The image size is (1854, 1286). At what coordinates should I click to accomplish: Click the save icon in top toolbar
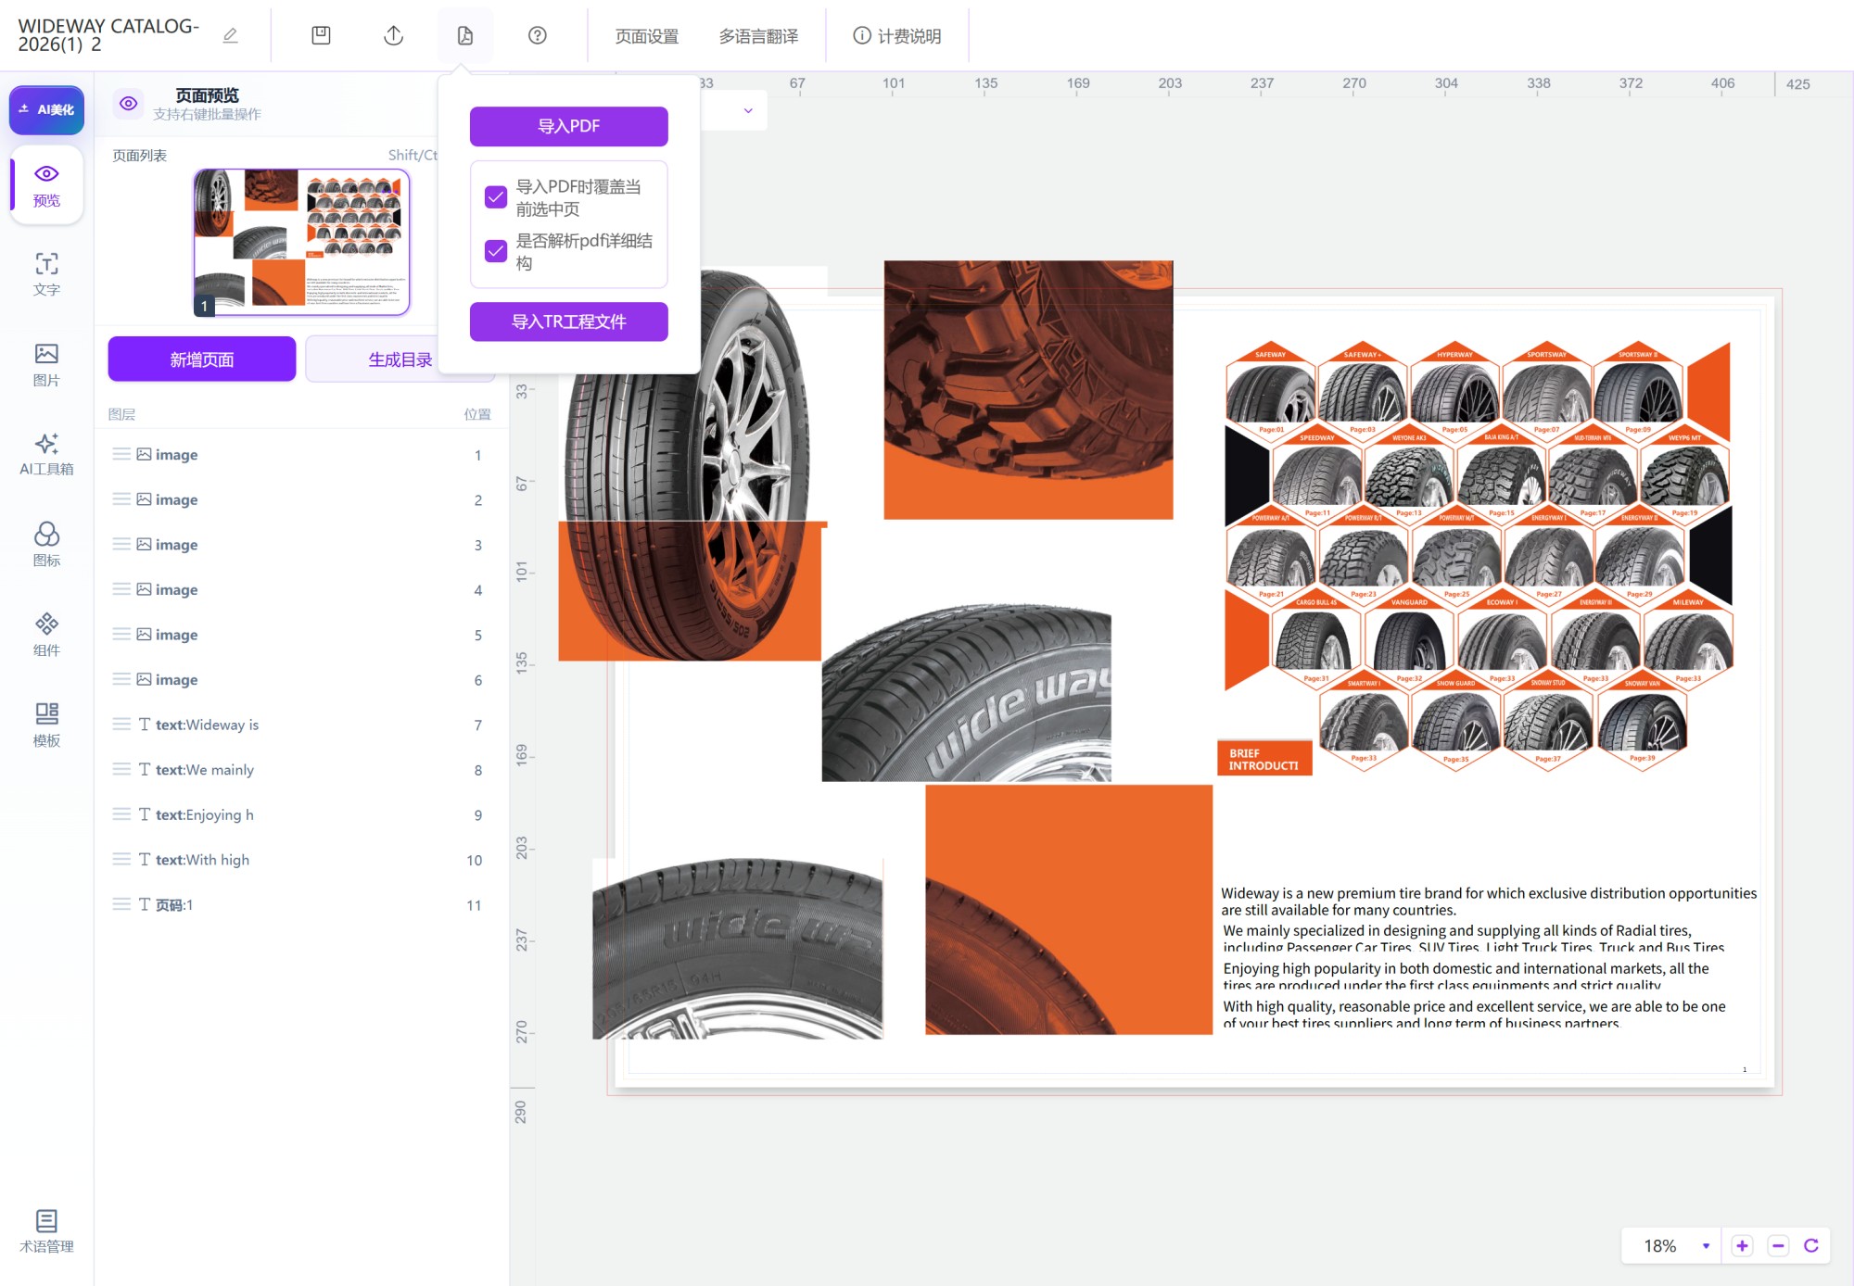click(x=321, y=35)
